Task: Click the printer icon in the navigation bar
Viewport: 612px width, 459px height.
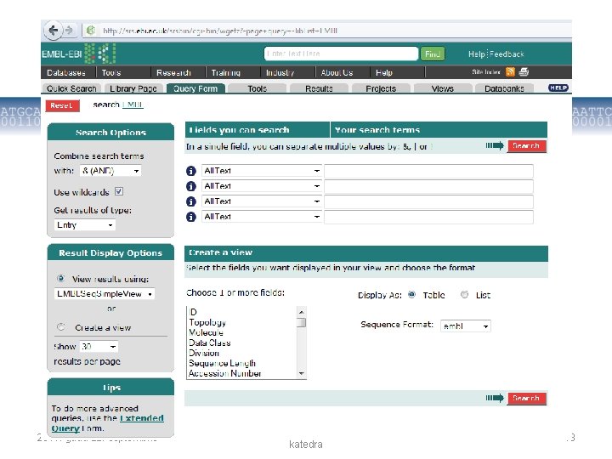Action: pos(524,71)
